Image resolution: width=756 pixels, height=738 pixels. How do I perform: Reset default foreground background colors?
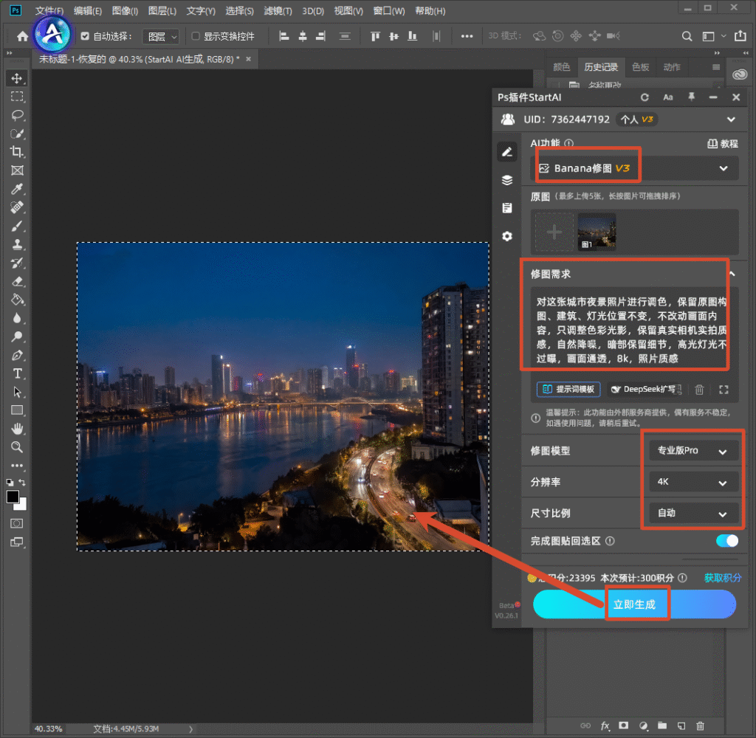[10, 482]
